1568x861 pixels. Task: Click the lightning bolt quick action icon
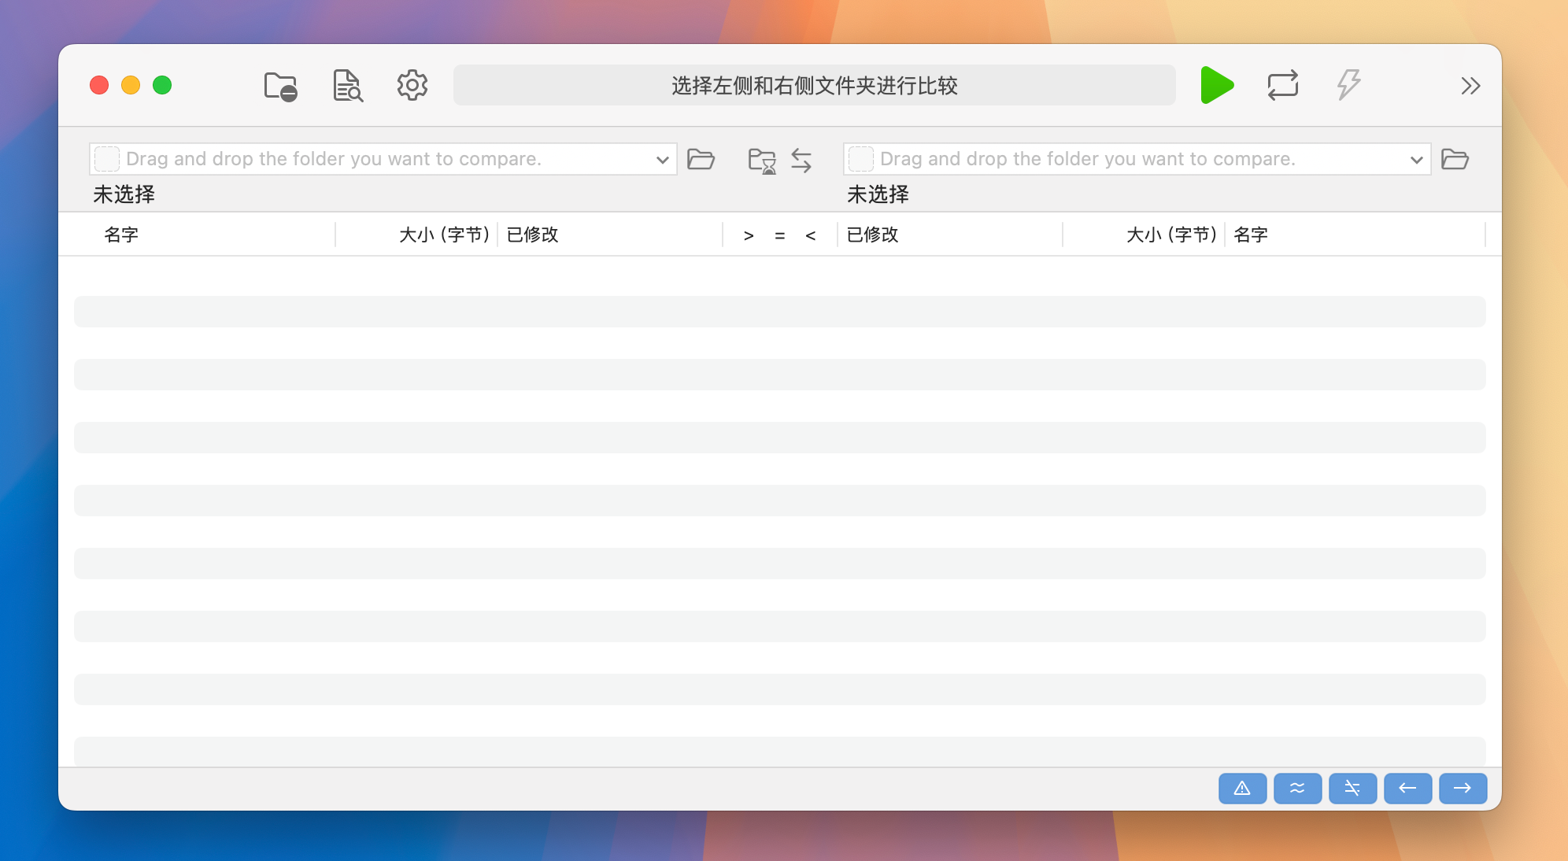coord(1348,85)
